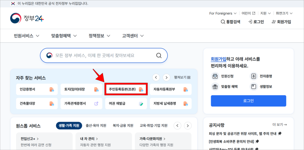Open 전입신고+ card

[x=45, y=141]
